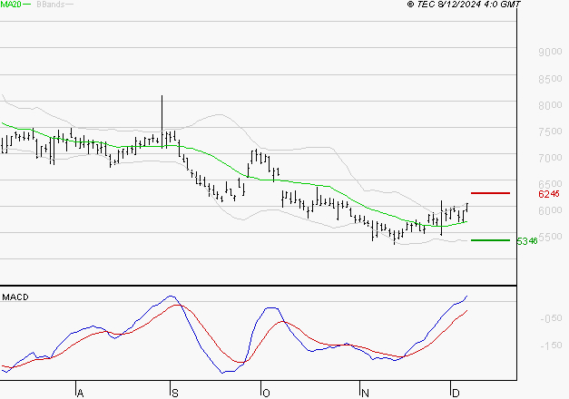Click the 6000 price axis label
This screenshot has height=399, width=569.
550,210
